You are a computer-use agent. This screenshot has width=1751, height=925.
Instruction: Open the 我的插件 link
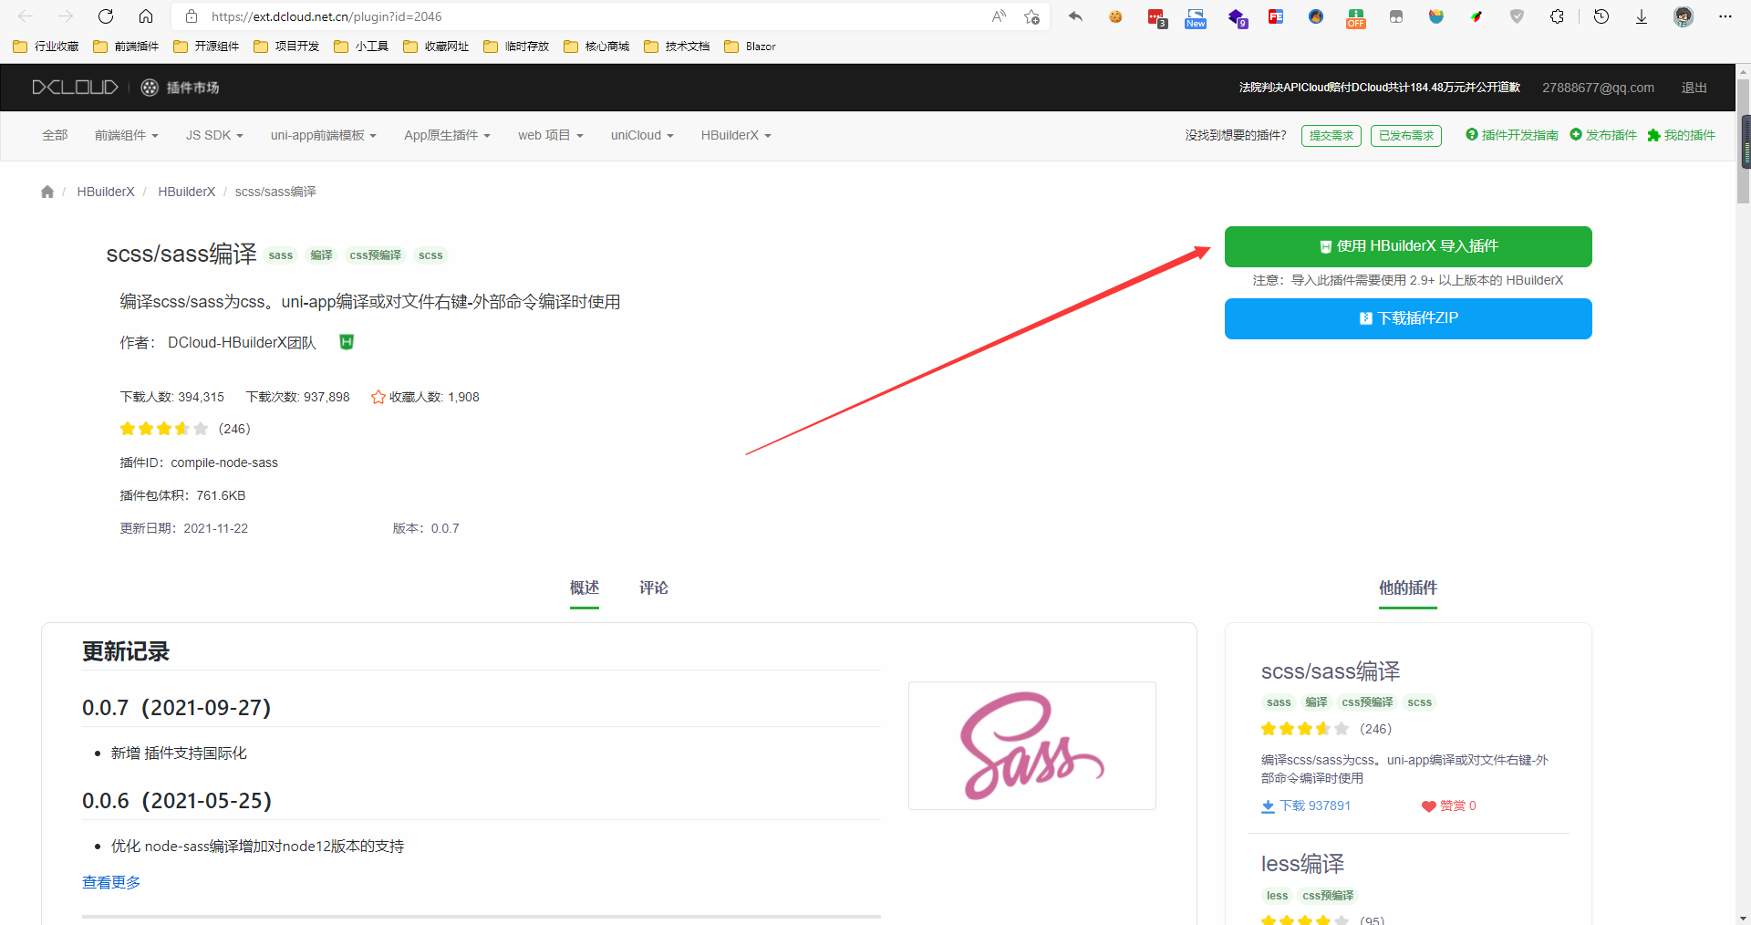1682,136
